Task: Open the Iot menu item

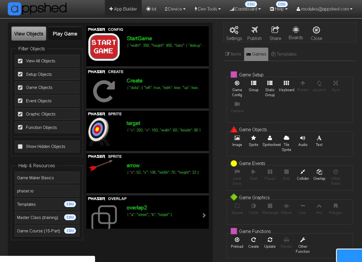Action: pyautogui.click(x=151, y=9)
